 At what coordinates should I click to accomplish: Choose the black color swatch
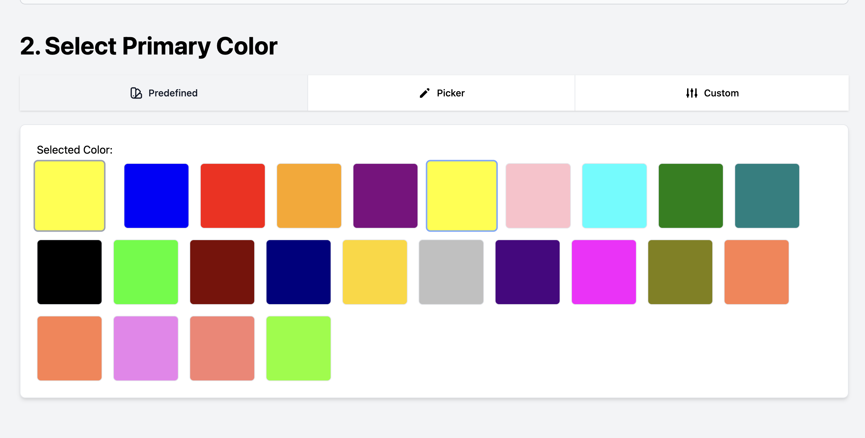(69, 272)
